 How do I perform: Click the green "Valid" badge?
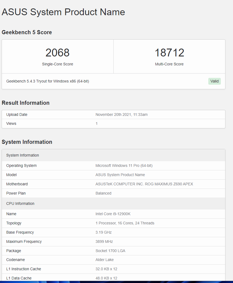214,81
